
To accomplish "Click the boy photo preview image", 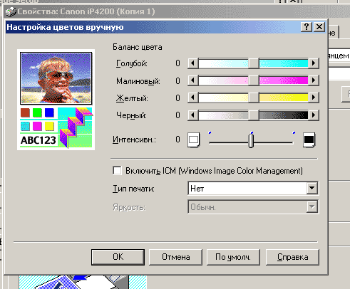I will pos(56,78).
